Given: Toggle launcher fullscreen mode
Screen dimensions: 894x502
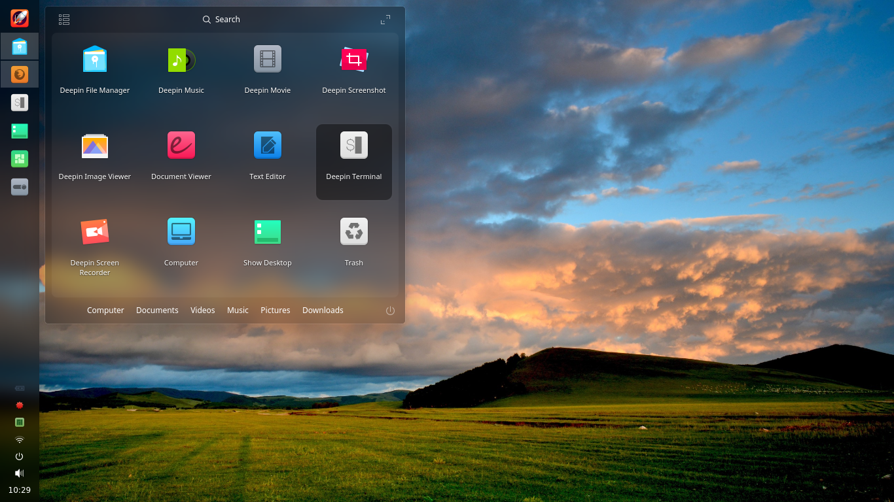Looking at the screenshot, I should [385, 19].
